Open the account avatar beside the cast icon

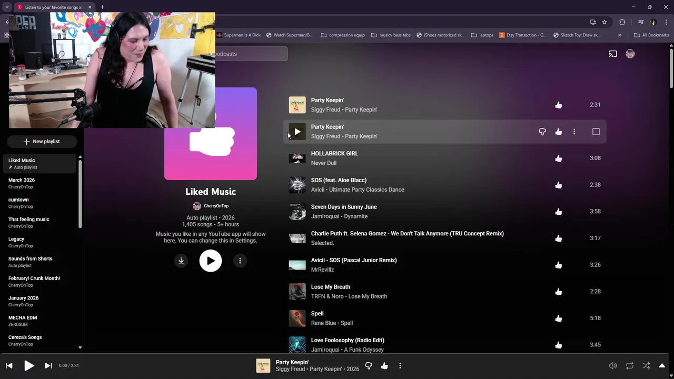(x=630, y=54)
